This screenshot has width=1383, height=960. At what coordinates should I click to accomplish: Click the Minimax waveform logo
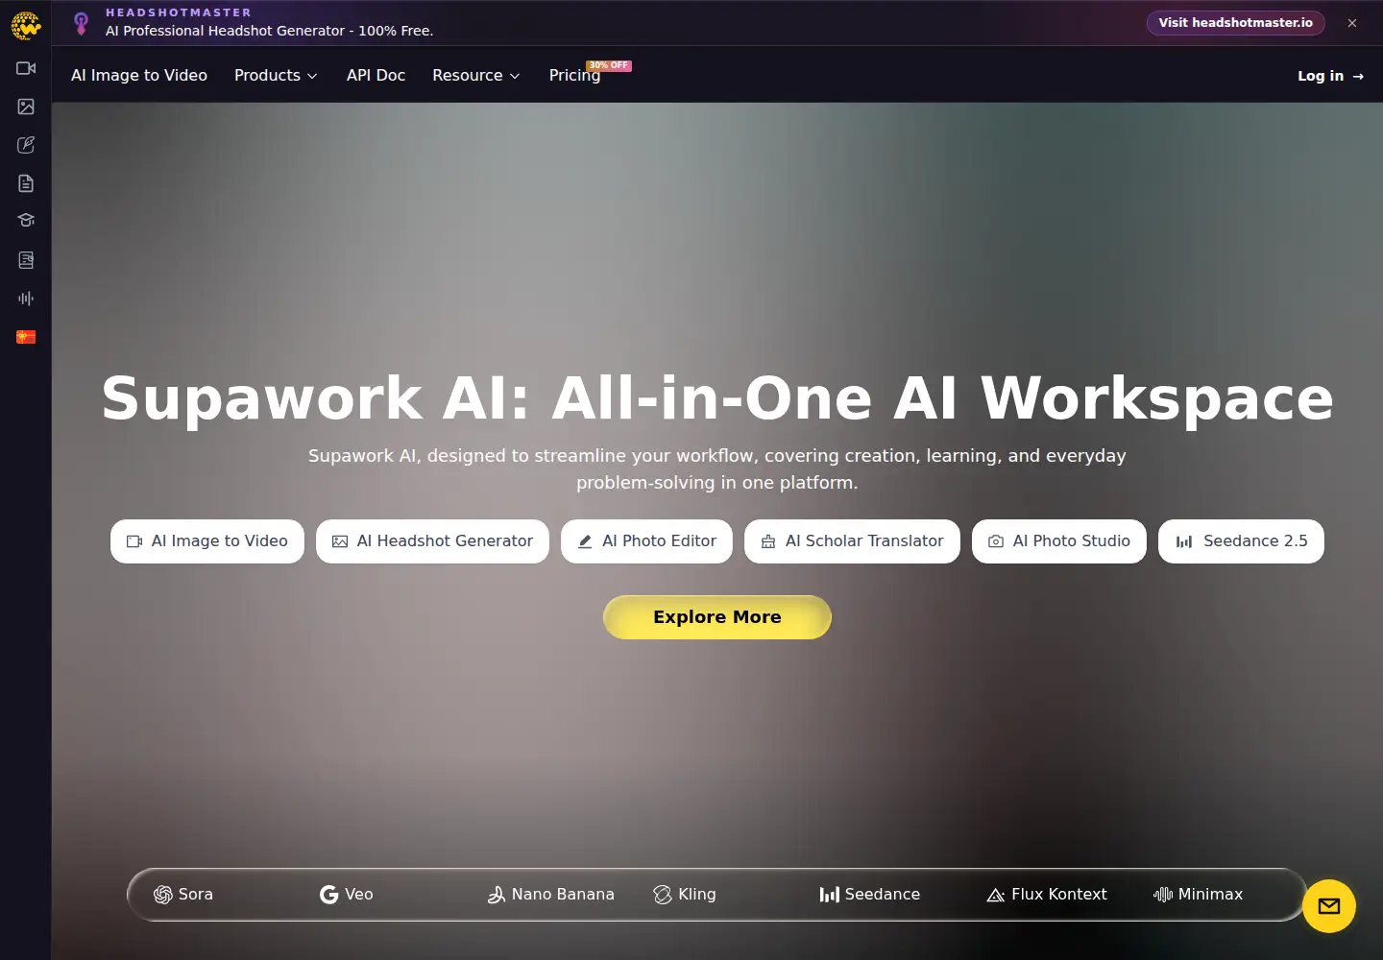click(x=1163, y=895)
